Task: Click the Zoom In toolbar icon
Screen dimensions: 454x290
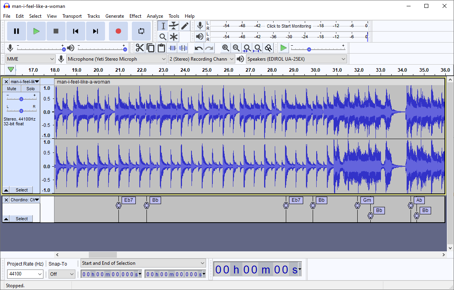Action: [x=225, y=48]
